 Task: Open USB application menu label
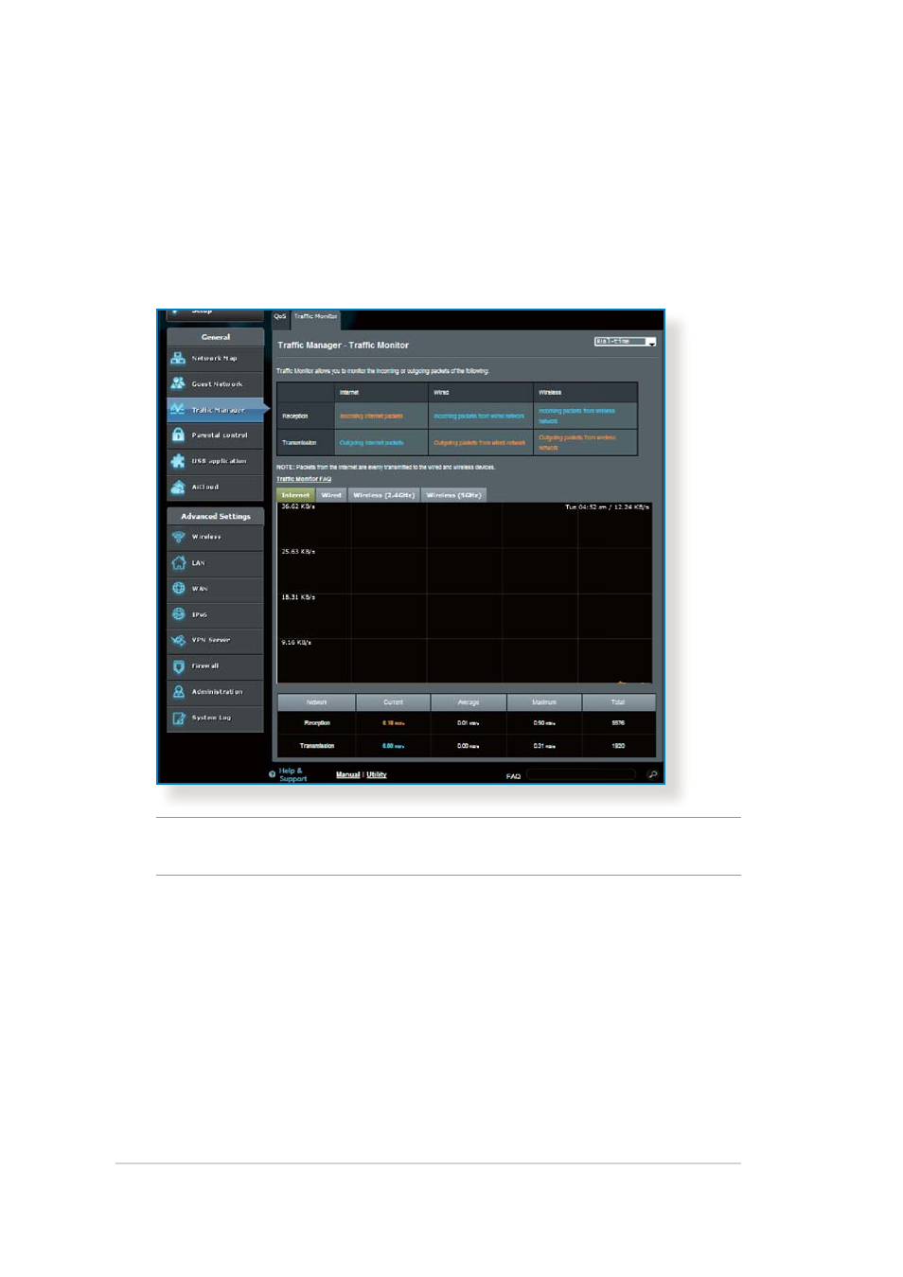(x=219, y=461)
